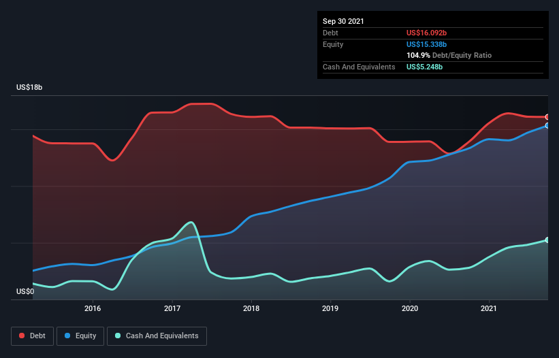
Task: Click the Equity label in tooltip
Action: coord(333,44)
